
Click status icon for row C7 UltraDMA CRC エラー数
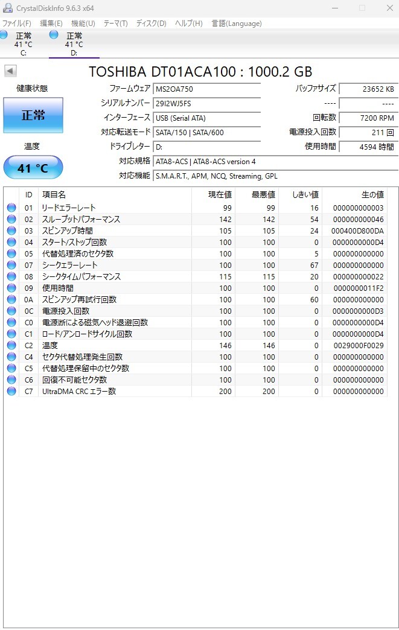[11, 391]
